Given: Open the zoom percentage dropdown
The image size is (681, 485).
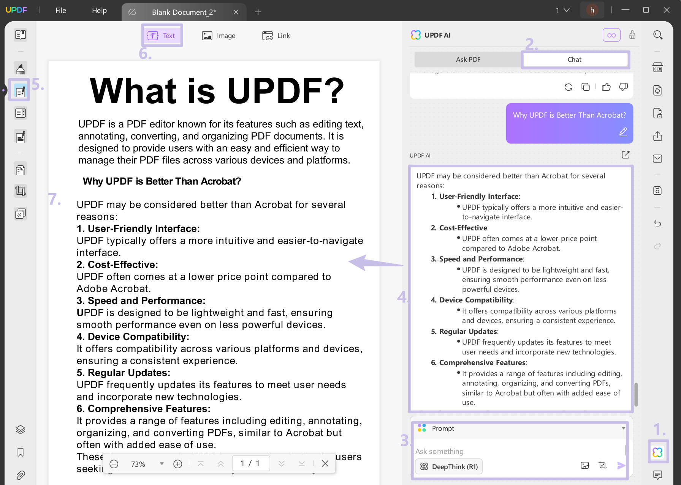Looking at the screenshot, I should [x=162, y=463].
